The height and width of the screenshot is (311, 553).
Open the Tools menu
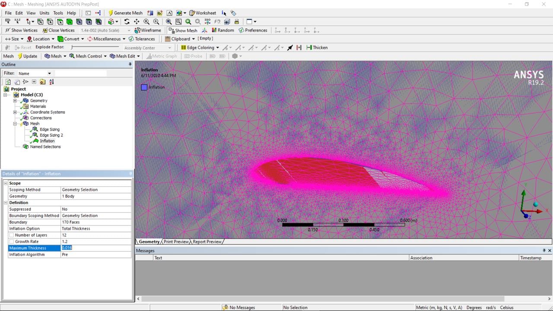(x=58, y=13)
